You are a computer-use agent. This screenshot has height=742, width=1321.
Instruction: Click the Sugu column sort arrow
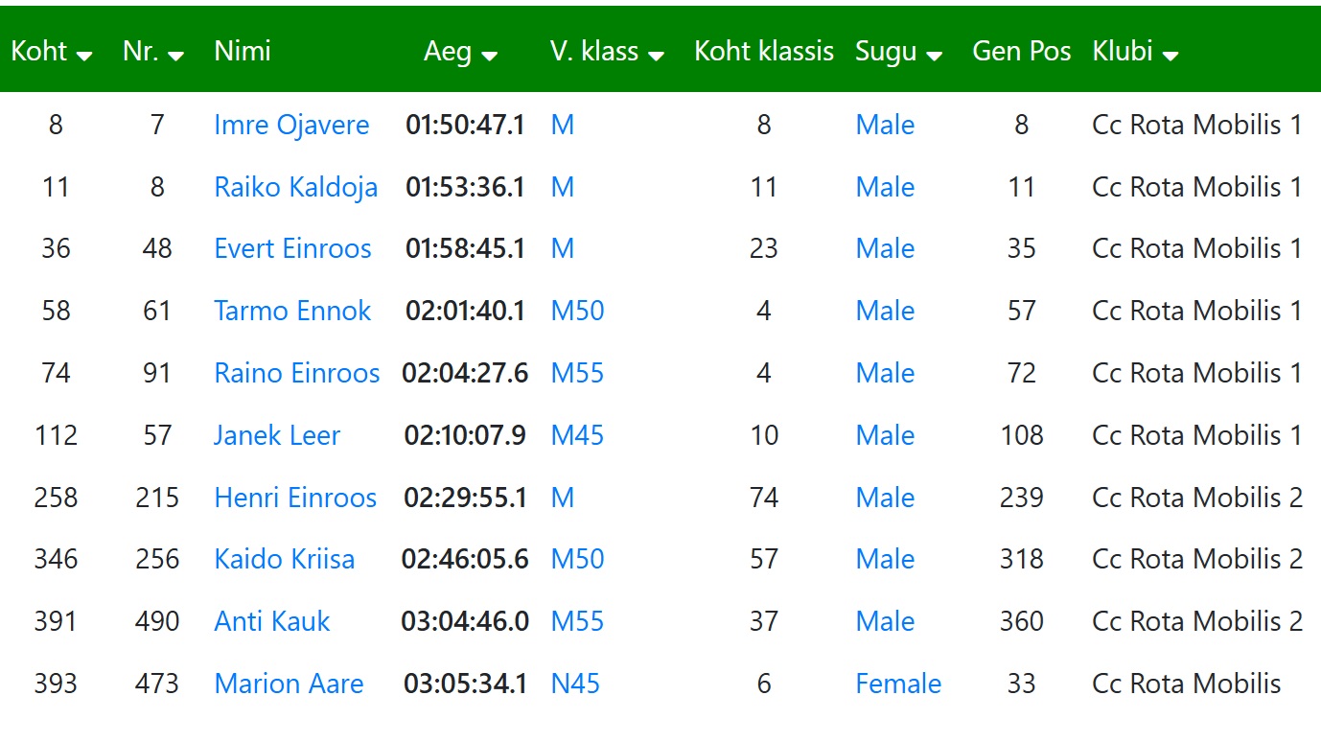[934, 56]
